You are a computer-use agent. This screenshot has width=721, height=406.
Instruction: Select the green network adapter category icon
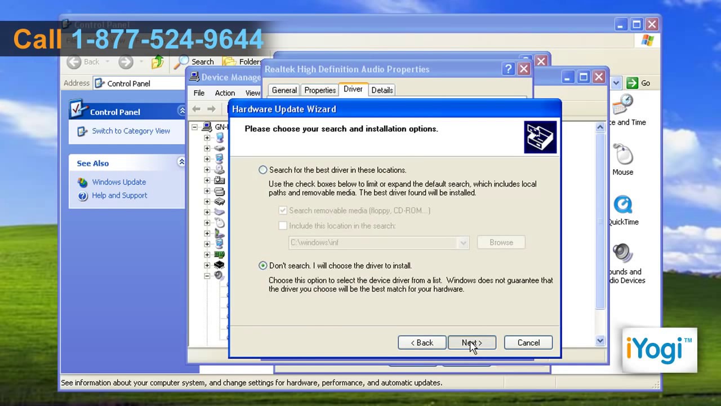click(x=219, y=254)
